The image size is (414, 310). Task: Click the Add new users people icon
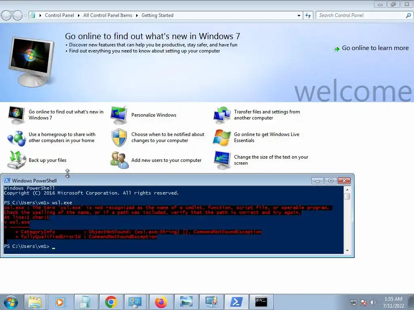click(x=119, y=160)
